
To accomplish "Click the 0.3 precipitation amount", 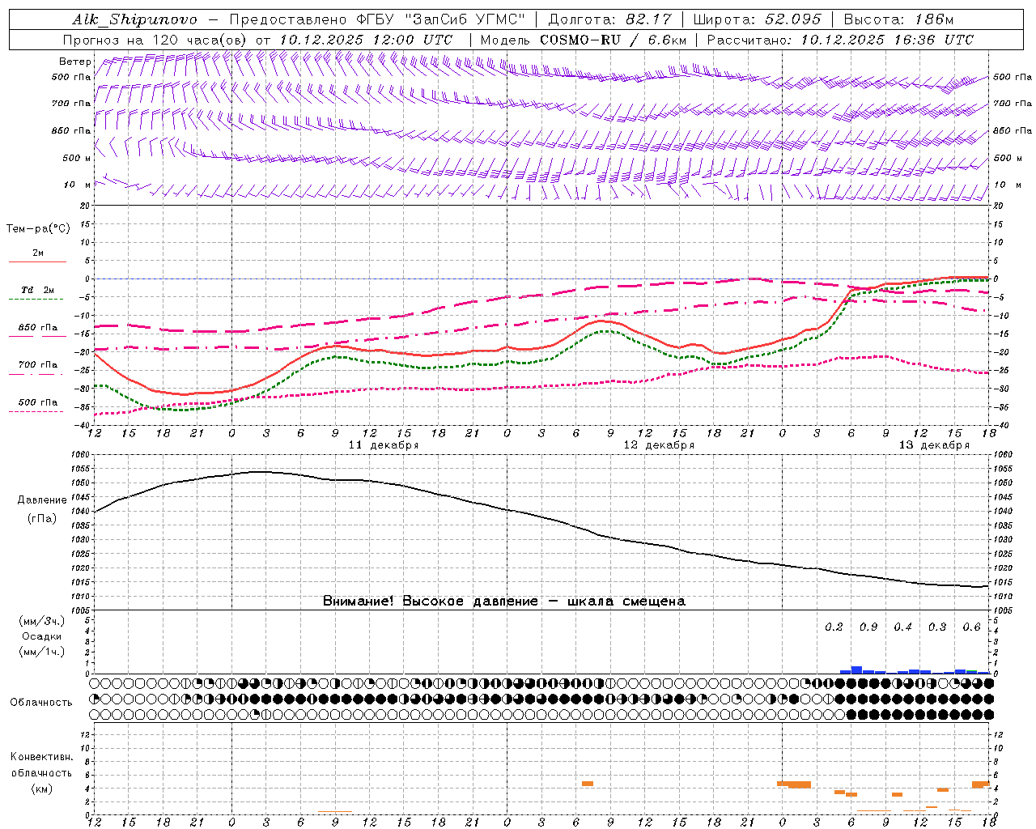I will (x=937, y=627).
